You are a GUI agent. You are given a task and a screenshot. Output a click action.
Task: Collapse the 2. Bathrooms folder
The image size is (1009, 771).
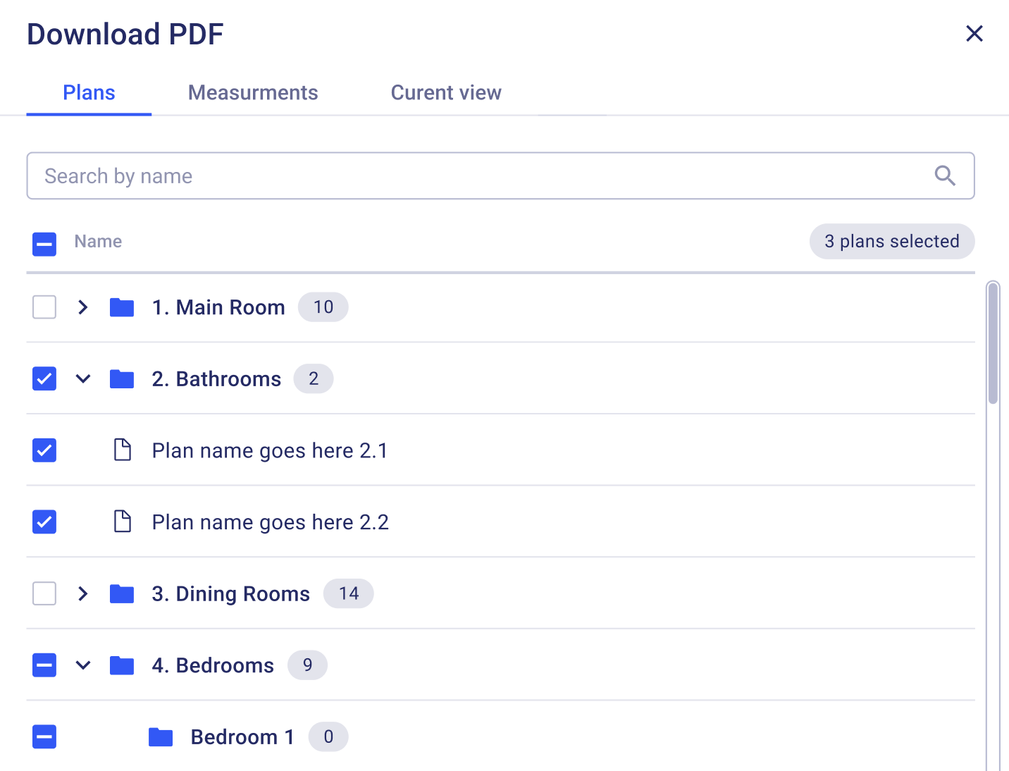(83, 379)
